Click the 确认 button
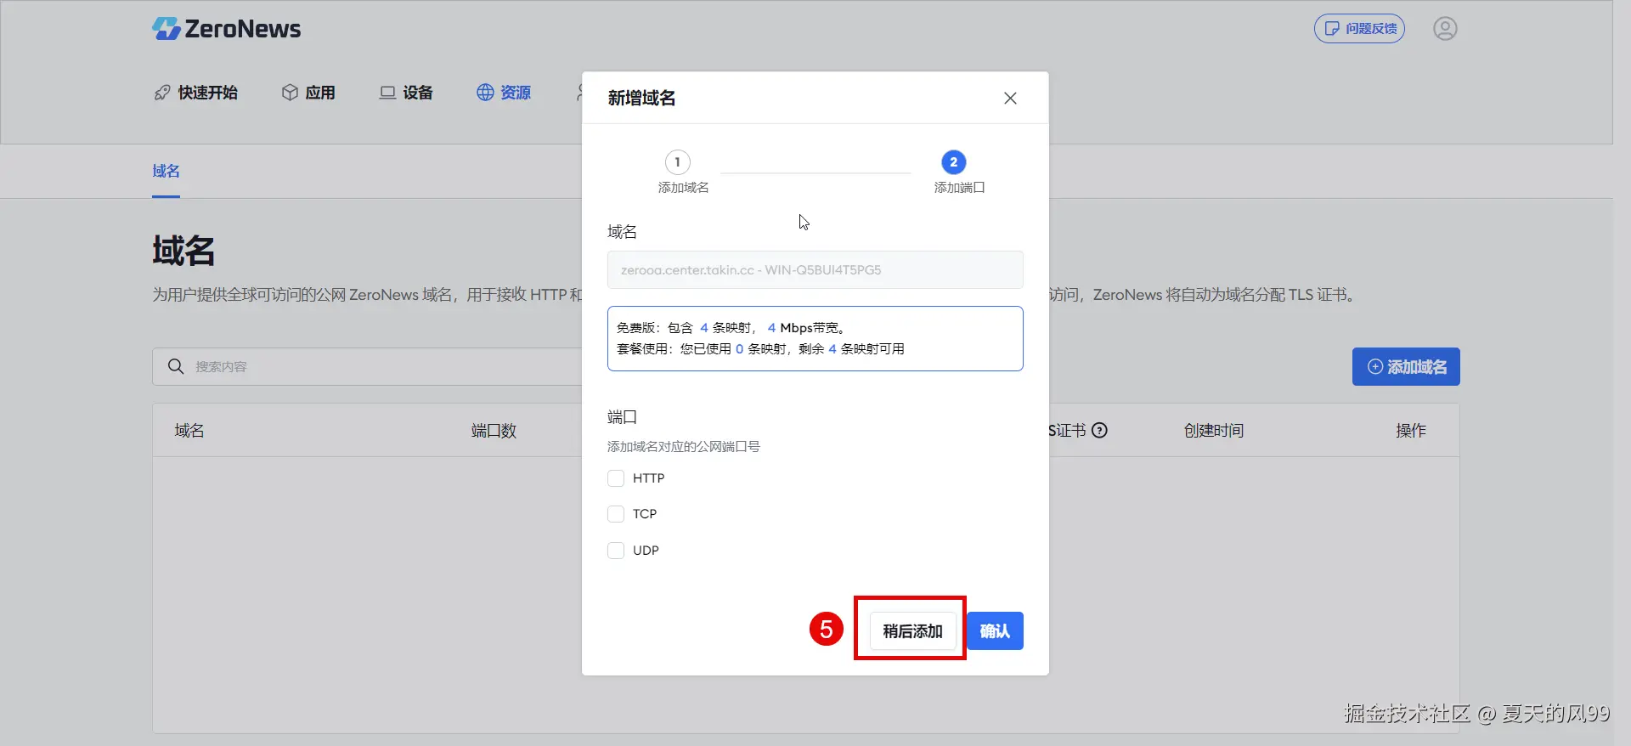The width and height of the screenshot is (1631, 746). point(995,631)
